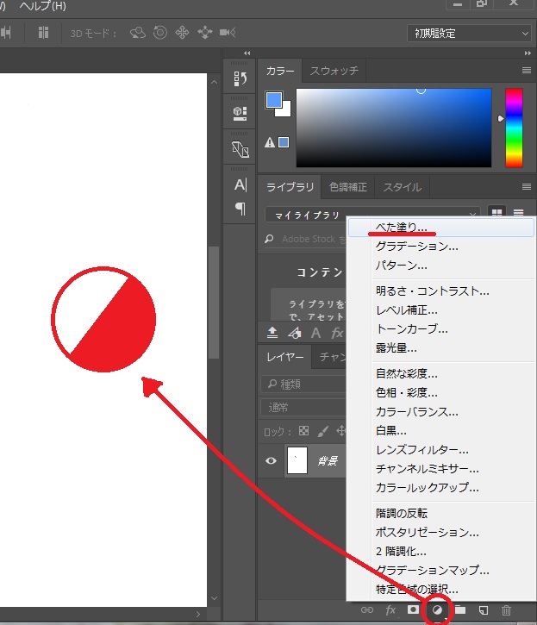Choose べた塗り... from the menu
Screen dimensions: 537x625
tap(441, 228)
